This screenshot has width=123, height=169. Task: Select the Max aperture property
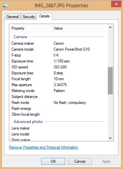coord(22,85)
